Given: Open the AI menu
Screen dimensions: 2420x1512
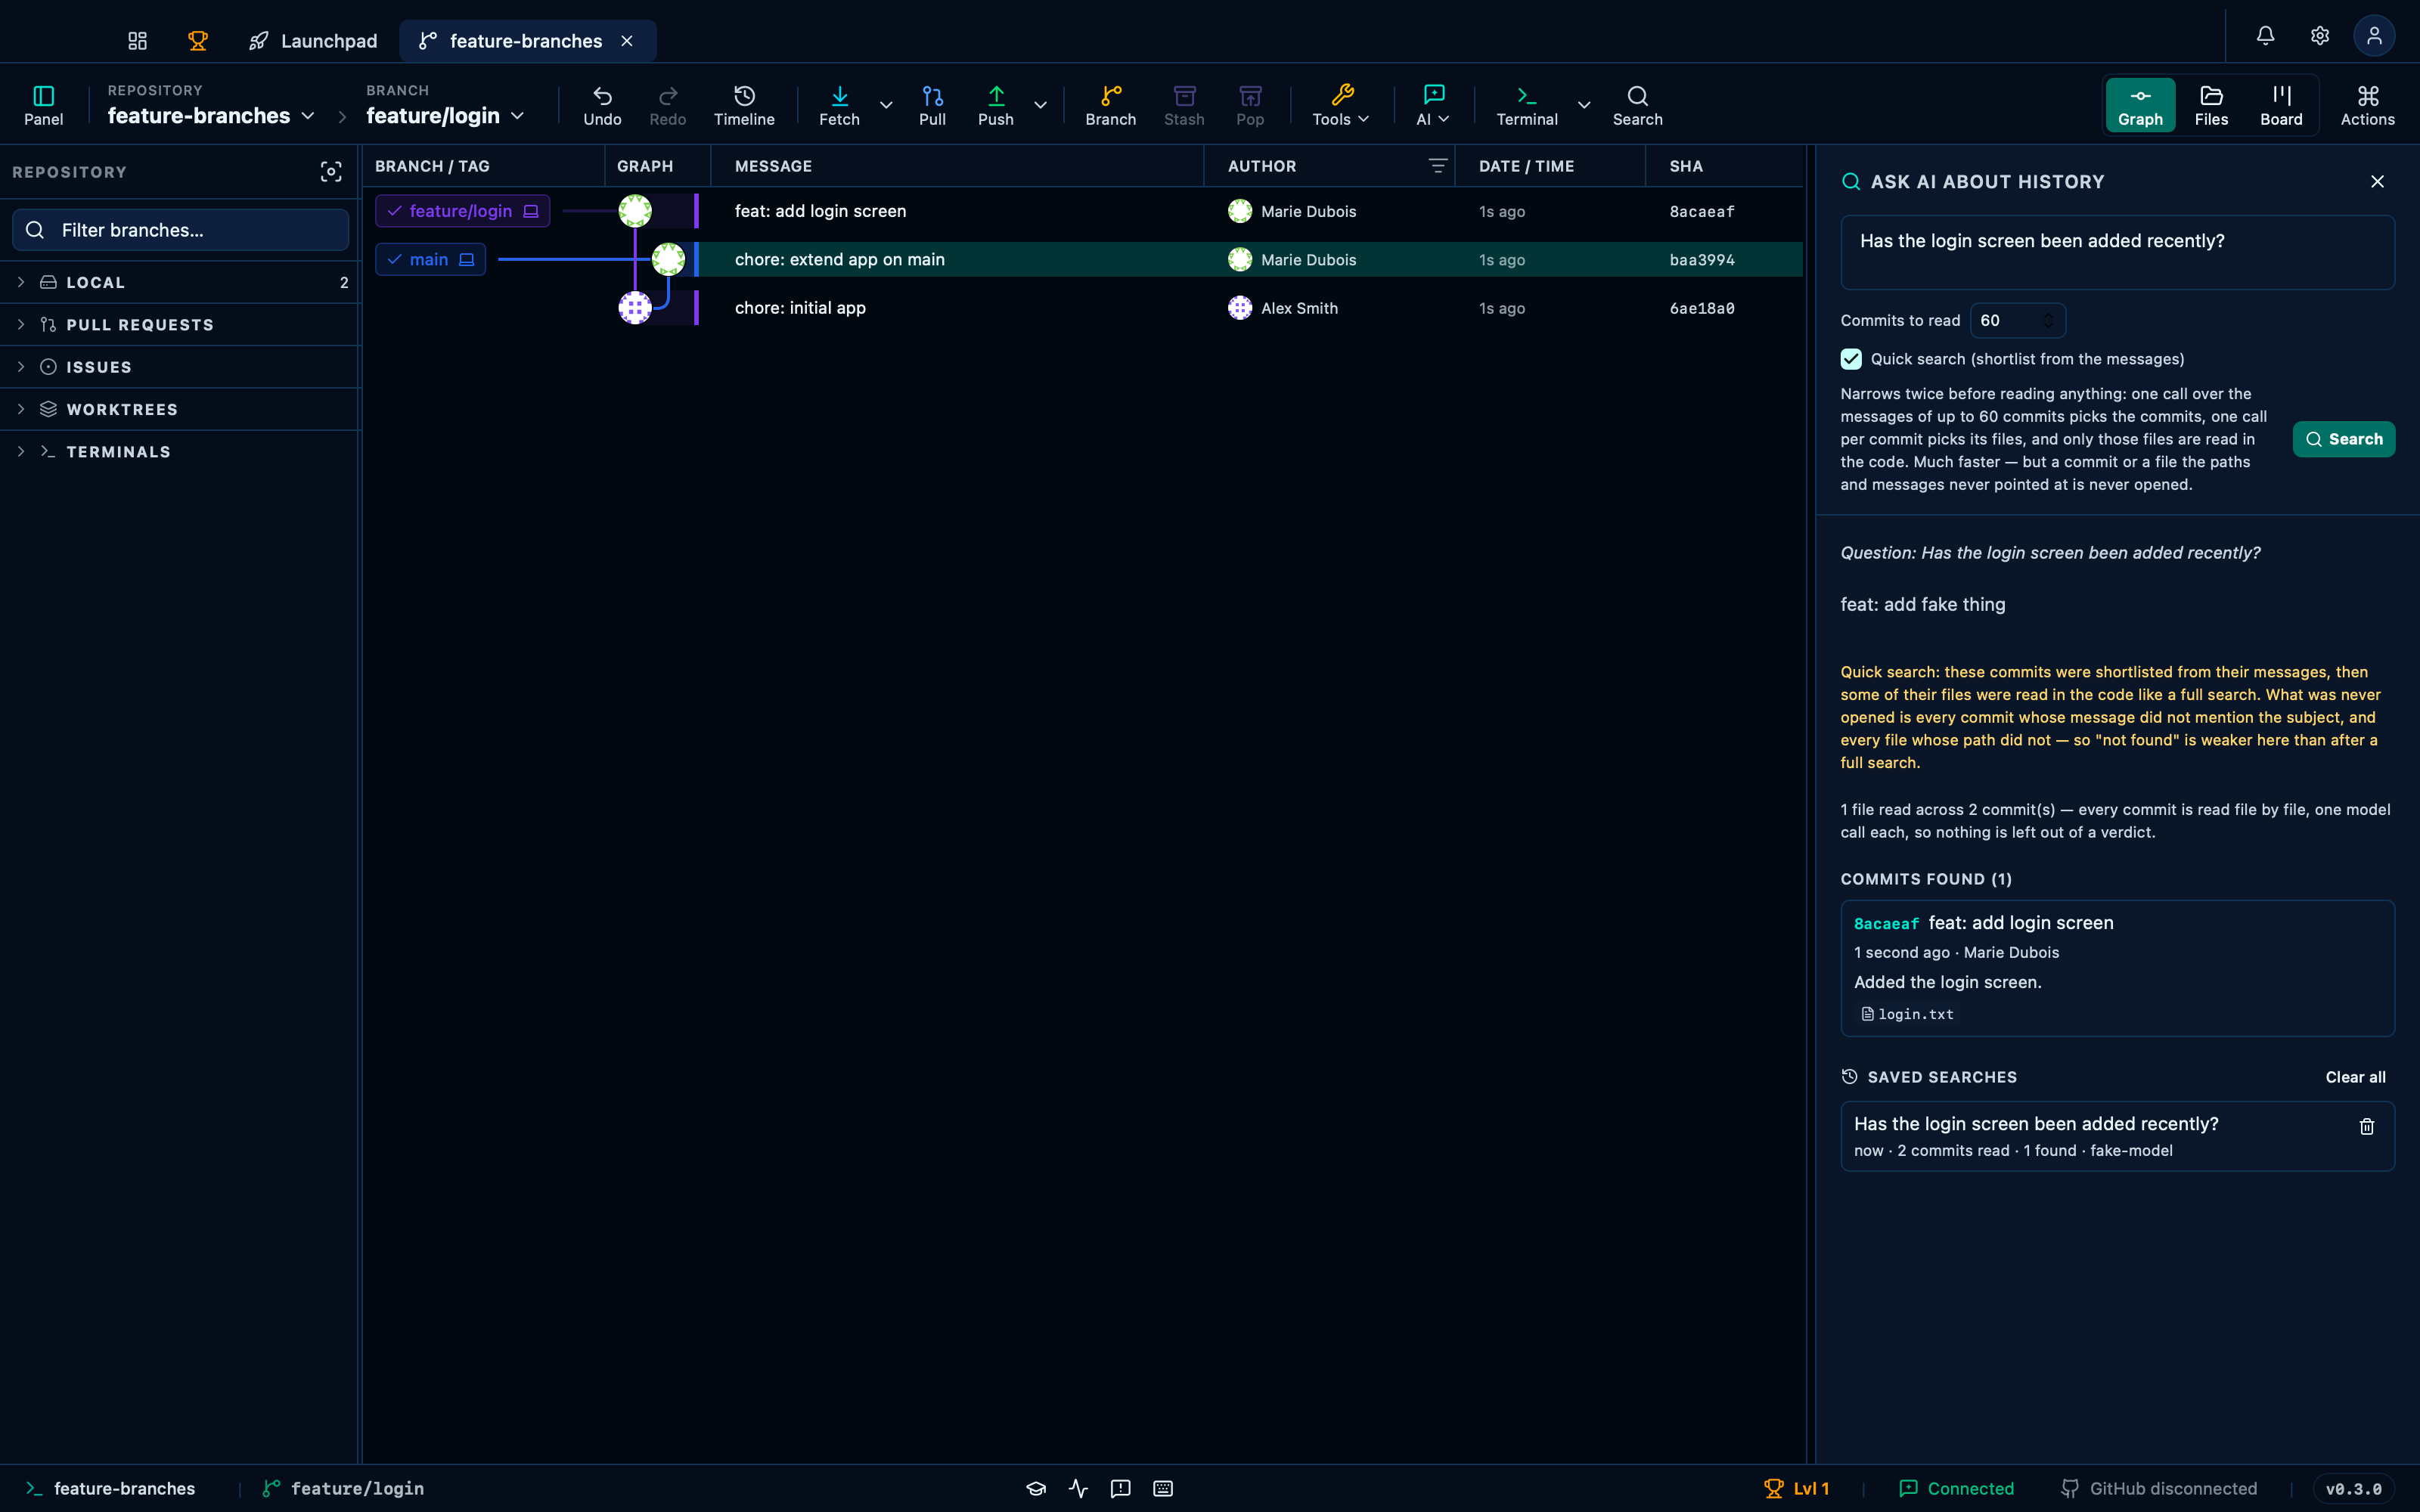Looking at the screenshot, I should pos(1433,105).
